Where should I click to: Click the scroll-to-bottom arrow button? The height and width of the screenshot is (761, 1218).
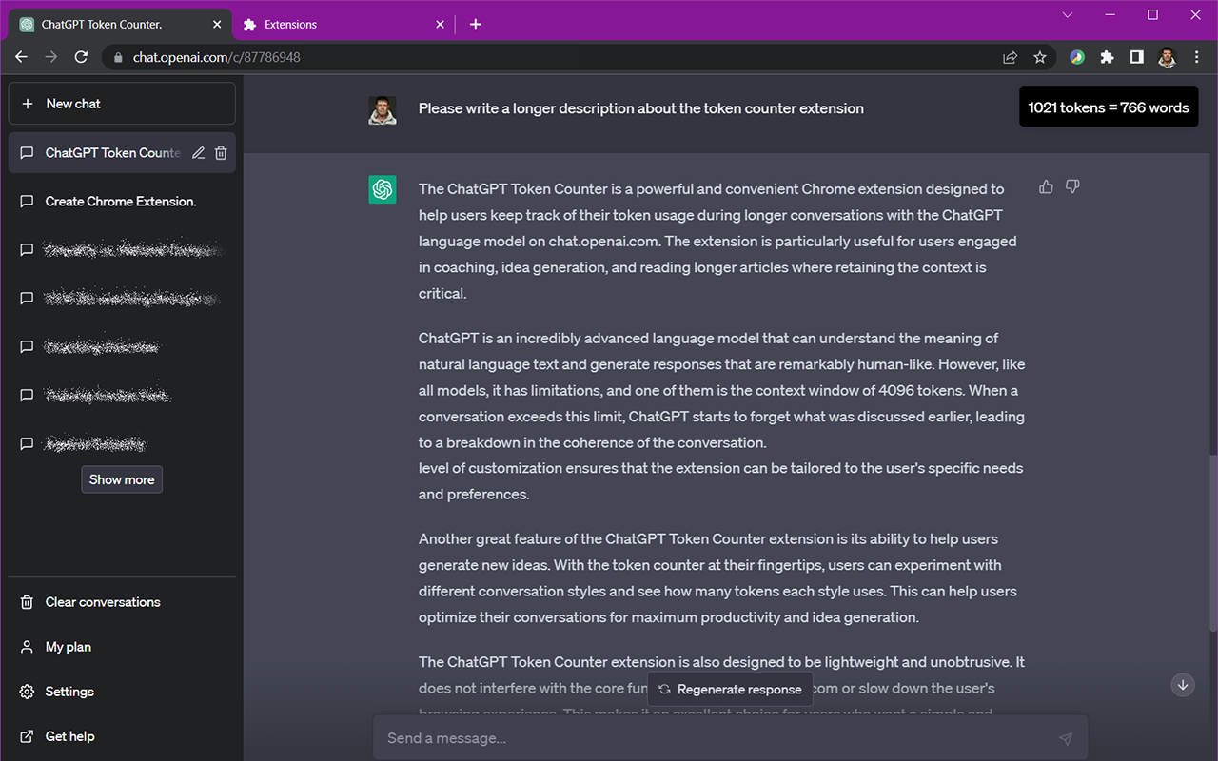(1183, 685)
